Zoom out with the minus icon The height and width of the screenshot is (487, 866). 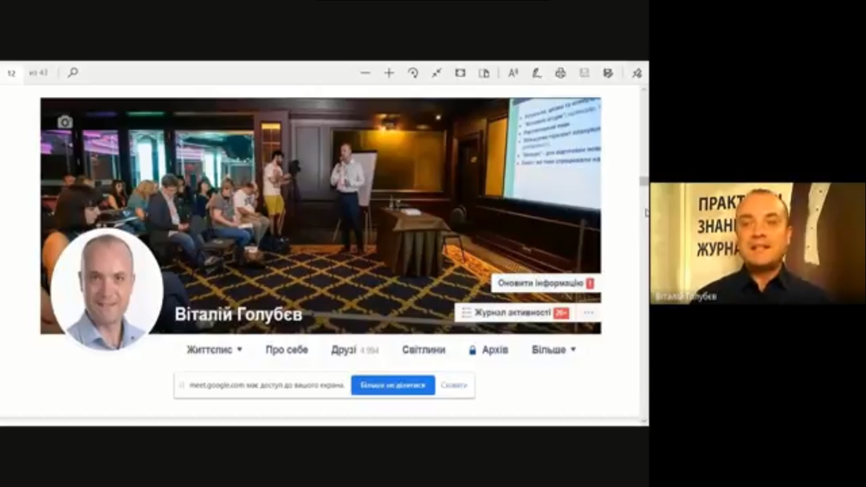click(x=365, y=73)
